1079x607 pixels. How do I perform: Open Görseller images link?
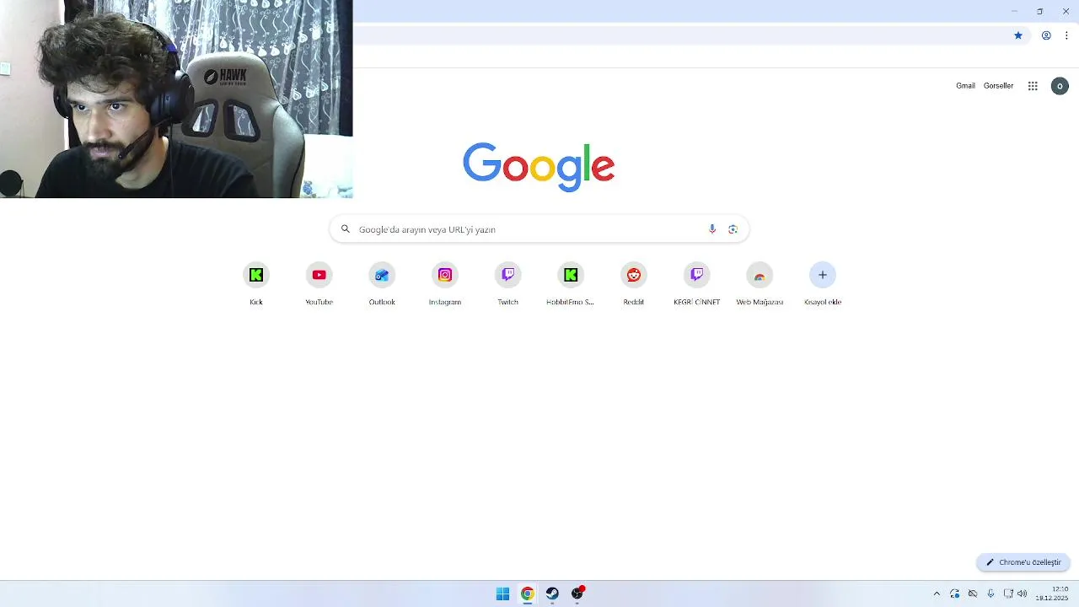click(x=998, y=86)
